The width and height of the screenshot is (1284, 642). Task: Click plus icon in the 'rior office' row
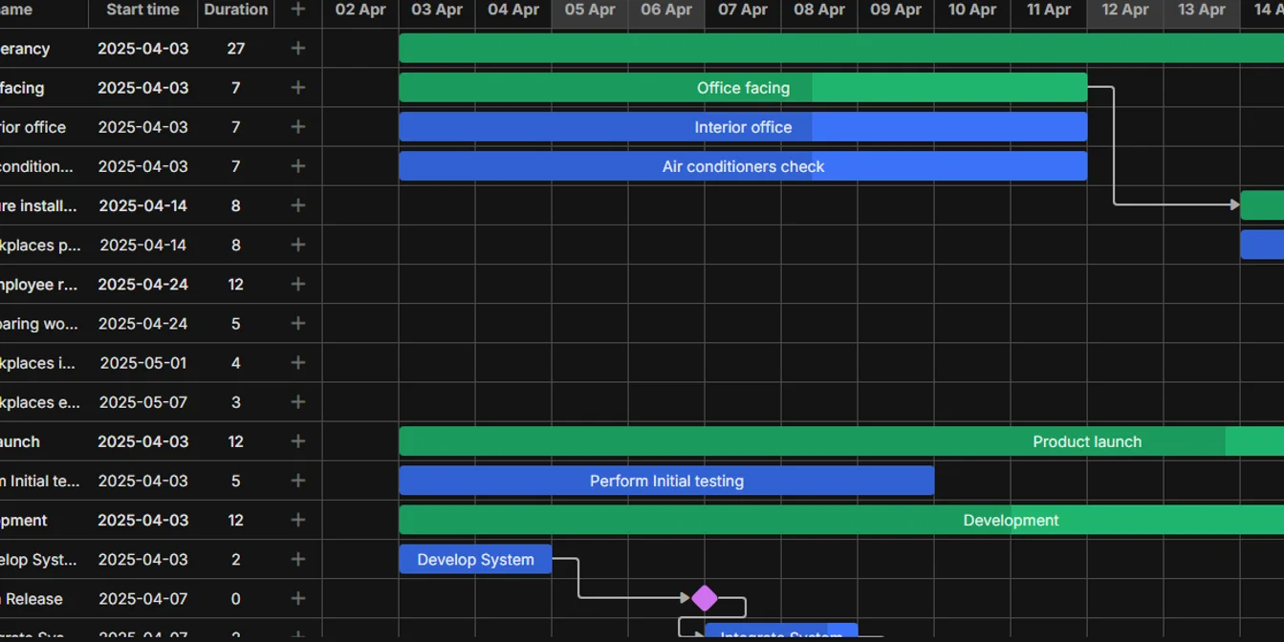[x=298, y=127]
